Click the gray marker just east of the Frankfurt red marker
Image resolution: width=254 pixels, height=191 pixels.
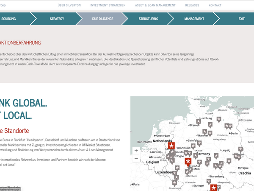199,163
